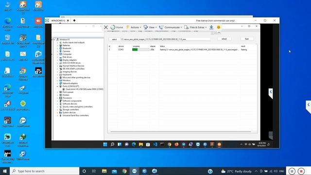Click the remote taskbar search icon
The width and height of the screenshot is (311, 175).
click(112, 144)
